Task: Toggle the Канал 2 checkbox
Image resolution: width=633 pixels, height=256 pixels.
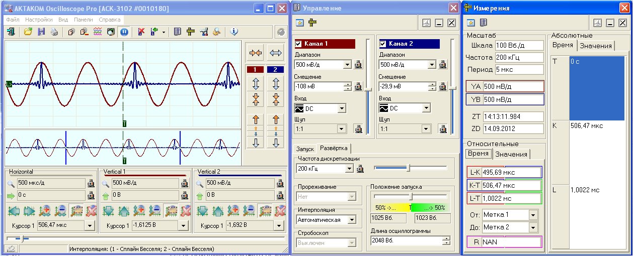Action: pyautogui.click(x=383, y=44)
